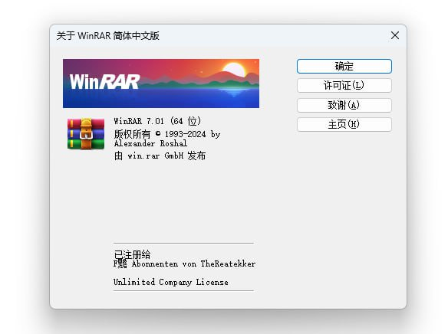This screenshot has width=448, height=334.
Task: Visit the 主页(H) homepage button
Action: (344, 124)
